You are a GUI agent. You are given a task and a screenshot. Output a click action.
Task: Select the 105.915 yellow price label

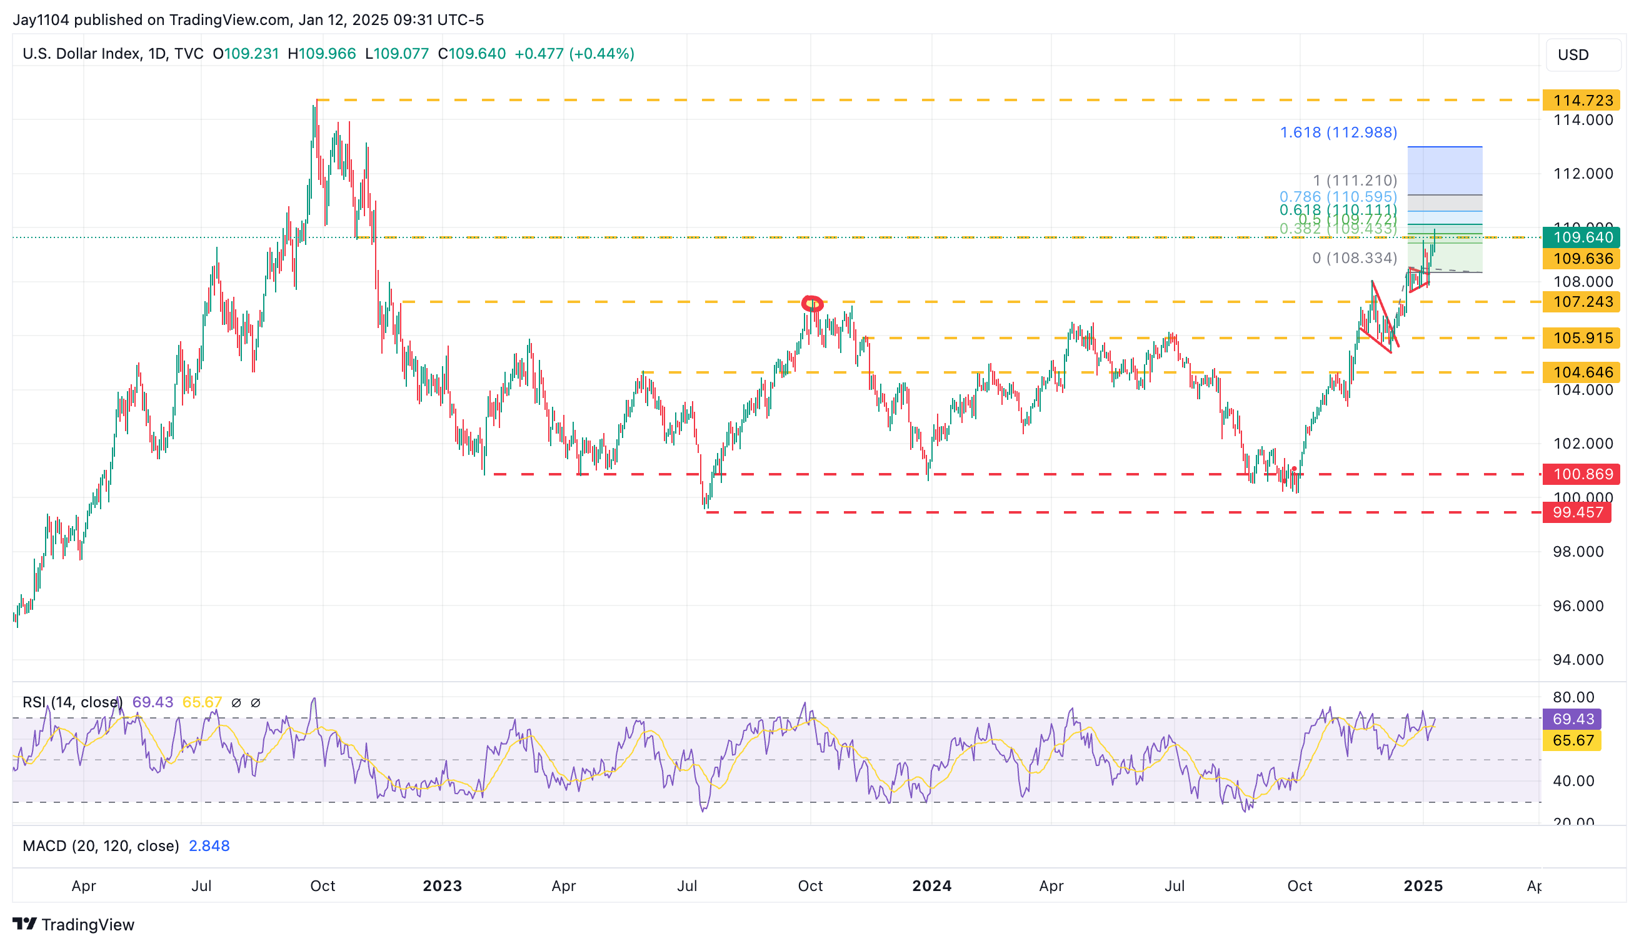point(1581,338)
